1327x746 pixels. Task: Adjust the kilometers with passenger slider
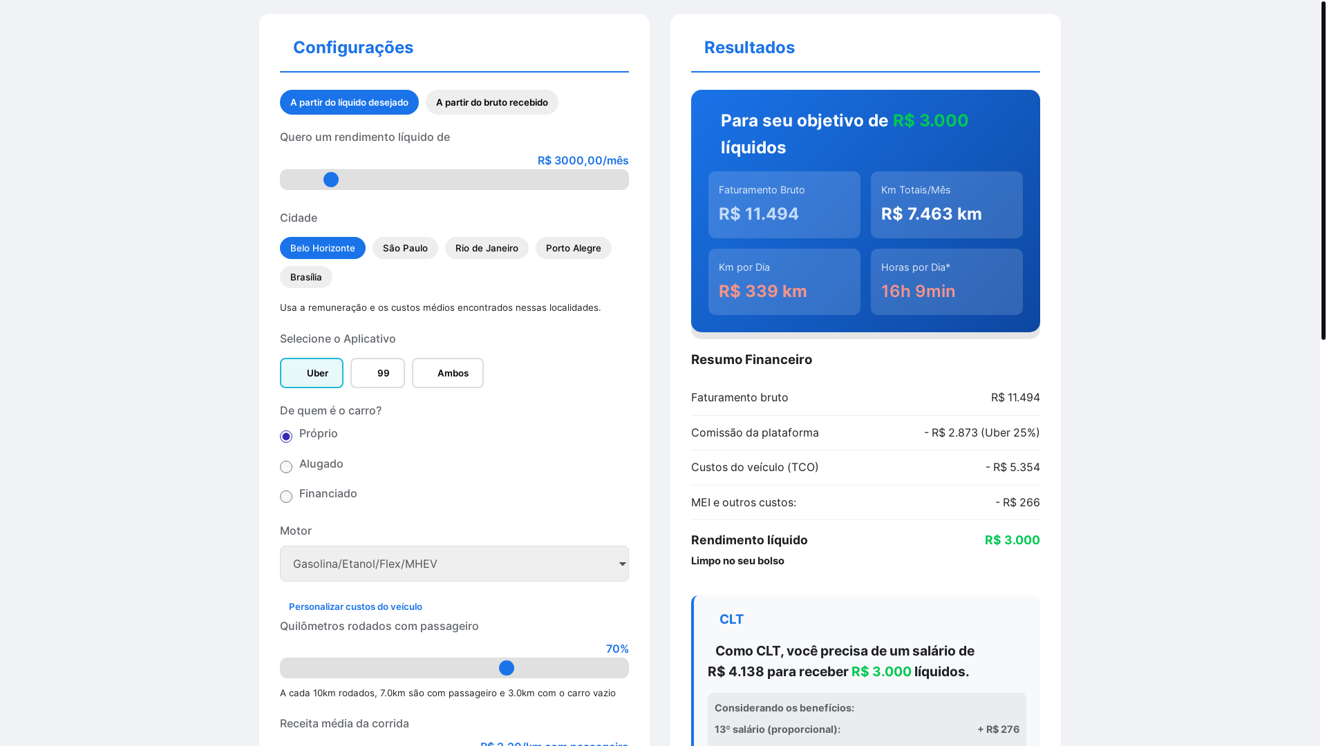click(x=454, y=668)
